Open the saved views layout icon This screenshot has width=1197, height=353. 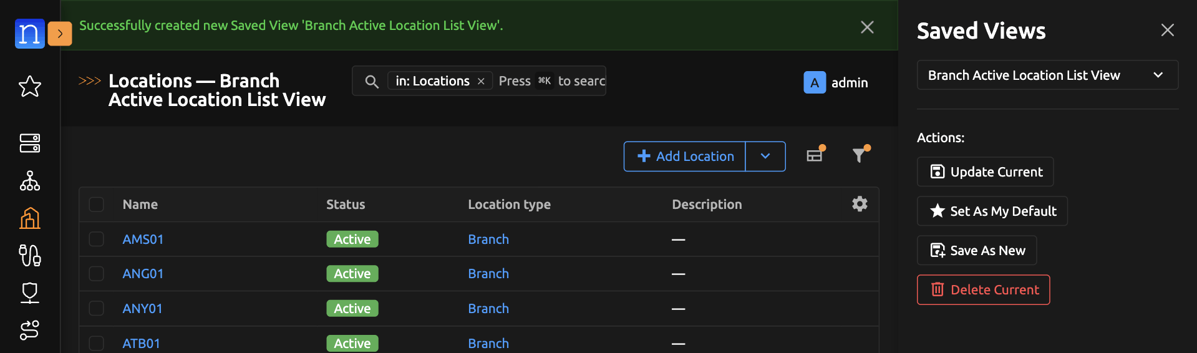pos(815,155)
